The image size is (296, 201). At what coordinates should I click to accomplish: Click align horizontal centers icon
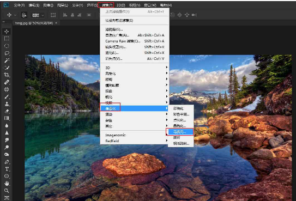pyautogui.click(x=73, y=15)
